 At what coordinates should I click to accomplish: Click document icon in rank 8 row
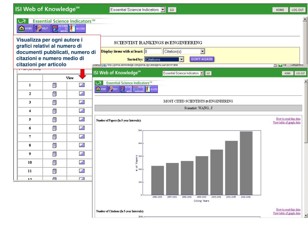(x=55, y=145)
